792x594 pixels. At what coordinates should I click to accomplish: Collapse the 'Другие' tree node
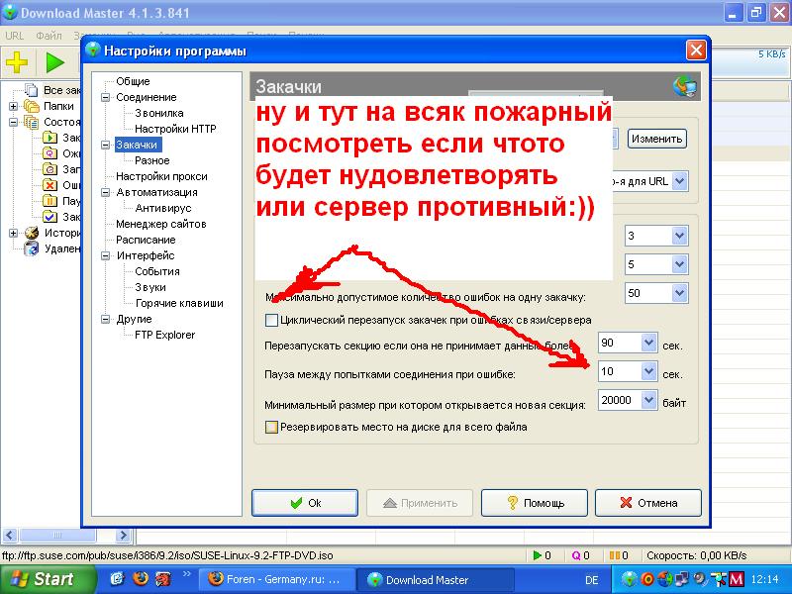click(106, 319)
